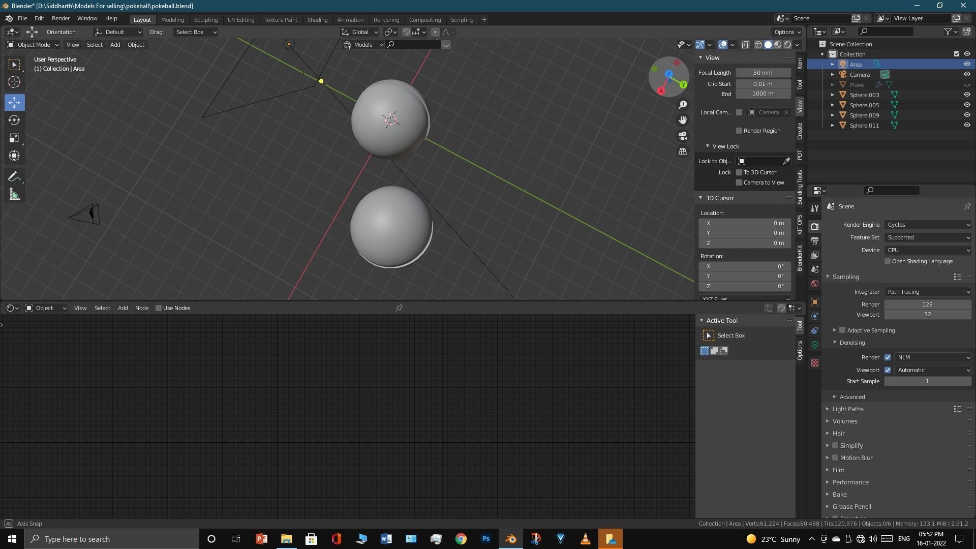Image resolution: width=976 pixels, height=549 pixels.
Task: Open Texture properties checker icon
Action: pyautogui.click(x=815, y=363)
